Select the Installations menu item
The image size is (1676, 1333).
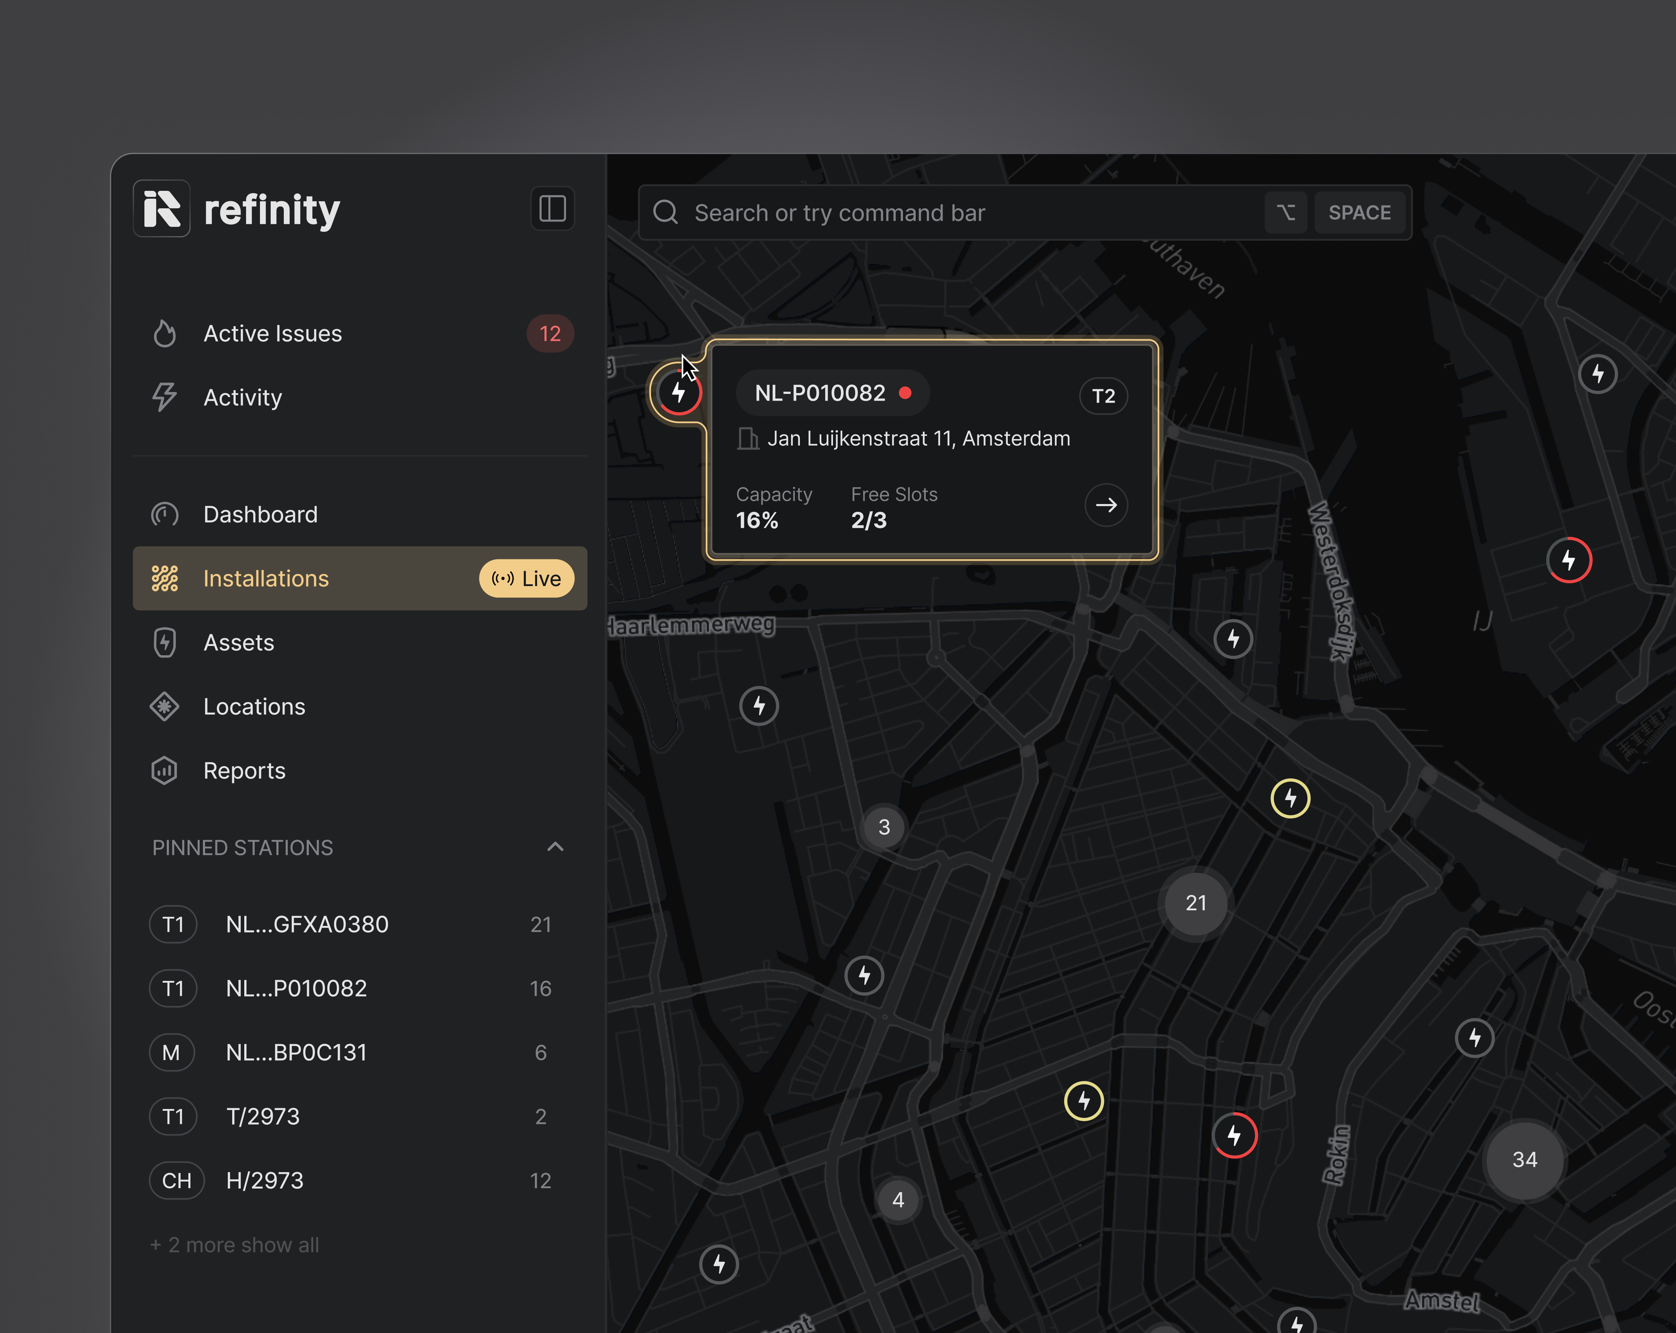(x=360, y=579)
